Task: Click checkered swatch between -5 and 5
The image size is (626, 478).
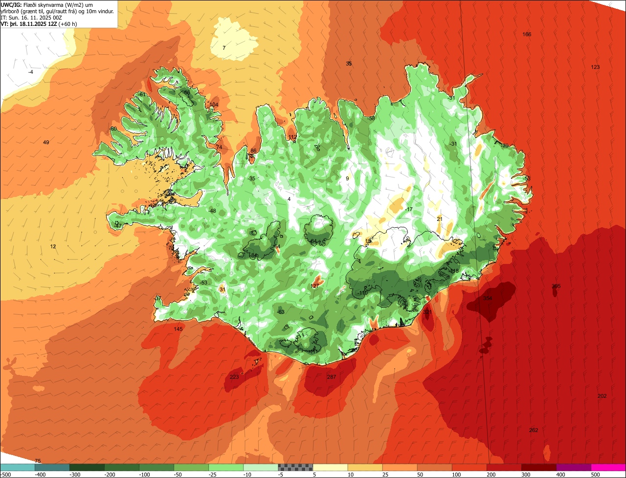Action: (x=295, y=467)
